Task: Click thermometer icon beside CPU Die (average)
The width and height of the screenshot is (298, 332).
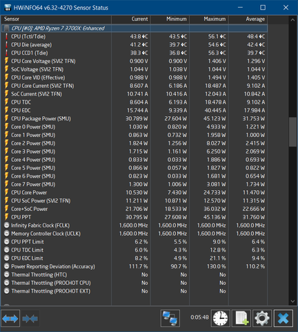Action: pyautogui.click(x=7, y=45)
